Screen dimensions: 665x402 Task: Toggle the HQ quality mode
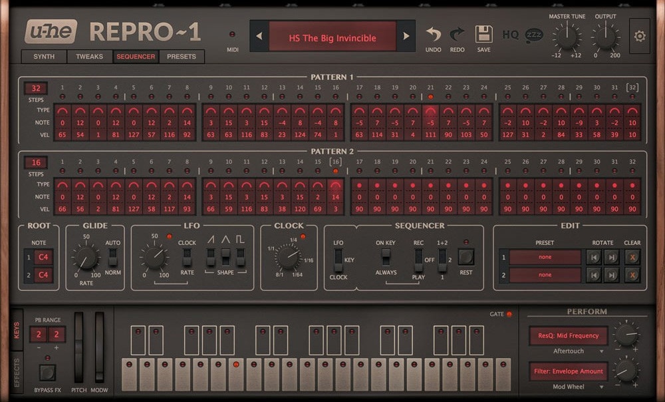(510, 35)
